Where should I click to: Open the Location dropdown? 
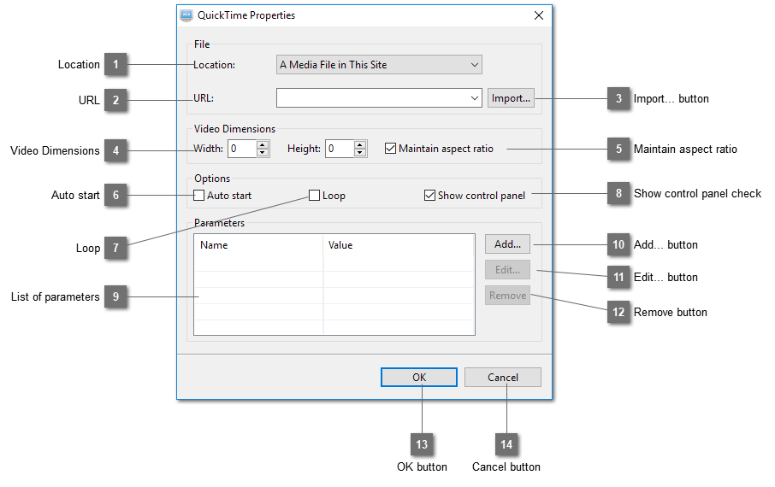(379, 65)
